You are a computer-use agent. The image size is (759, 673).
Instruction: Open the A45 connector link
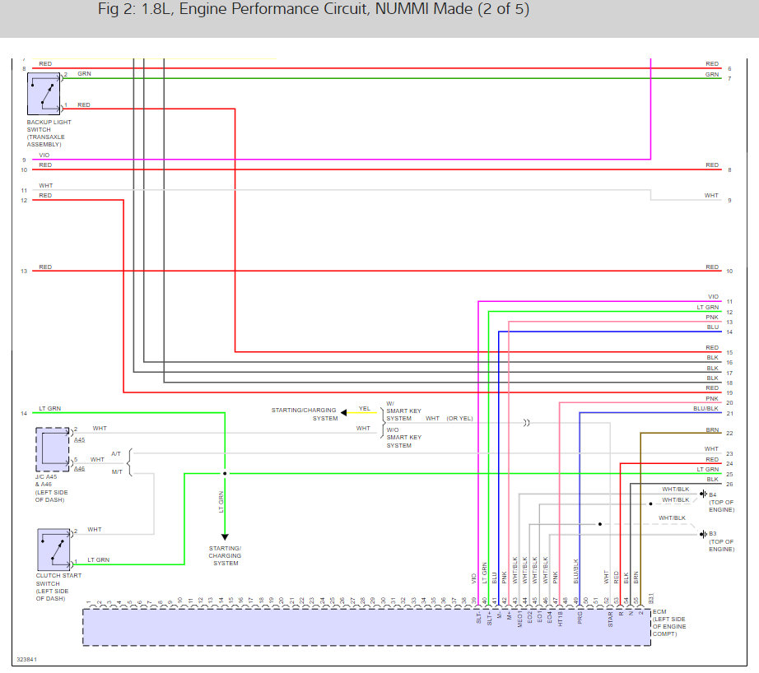pos(79,440)
